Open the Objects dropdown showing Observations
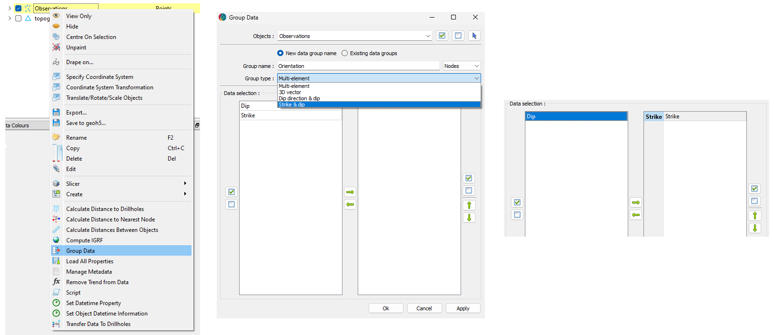The height and width of the screenshot is (335, 774). pyautogui.click(x=355, y=36)
